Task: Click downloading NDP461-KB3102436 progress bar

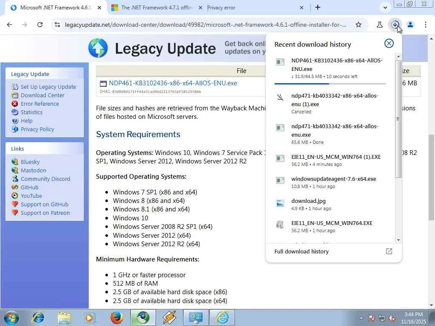Action: [330, 84]
